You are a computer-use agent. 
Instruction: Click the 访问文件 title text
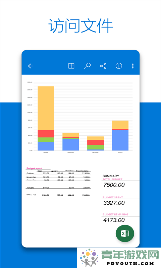coord(80,26)
